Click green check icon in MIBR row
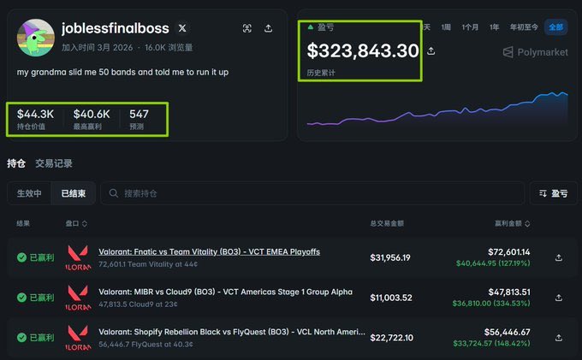 coord(21,298)
